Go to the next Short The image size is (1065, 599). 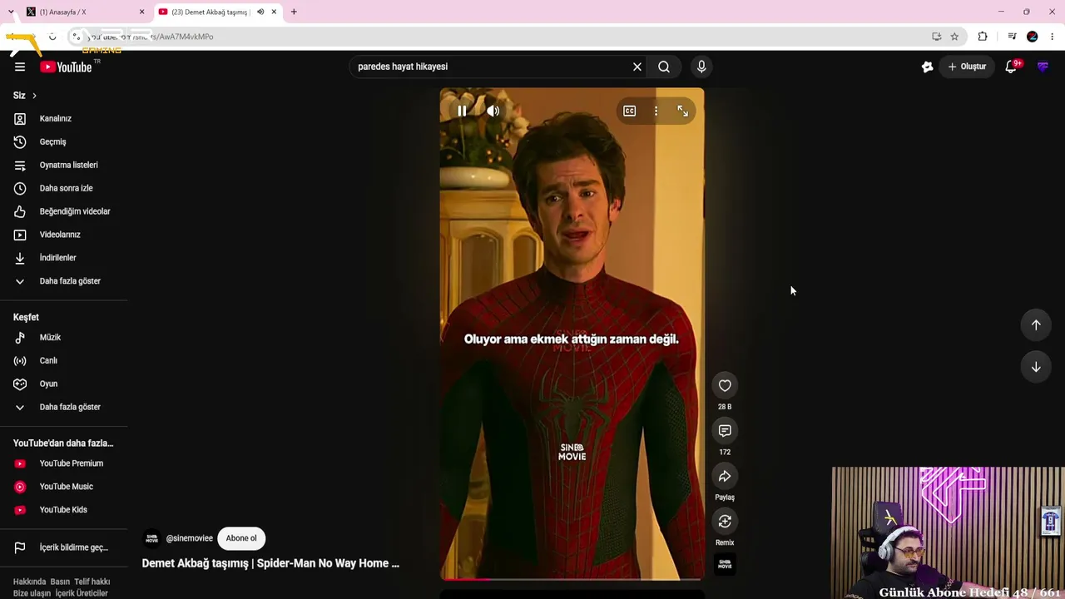[1036, 367]
